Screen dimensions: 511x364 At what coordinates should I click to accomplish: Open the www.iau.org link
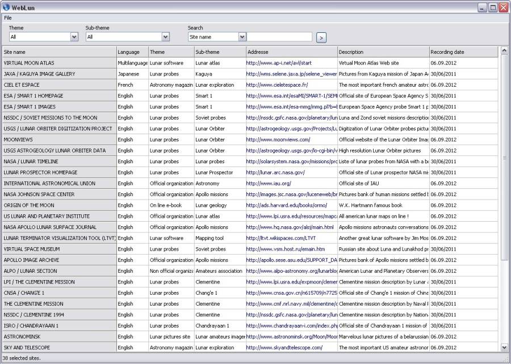coord(269,184)
